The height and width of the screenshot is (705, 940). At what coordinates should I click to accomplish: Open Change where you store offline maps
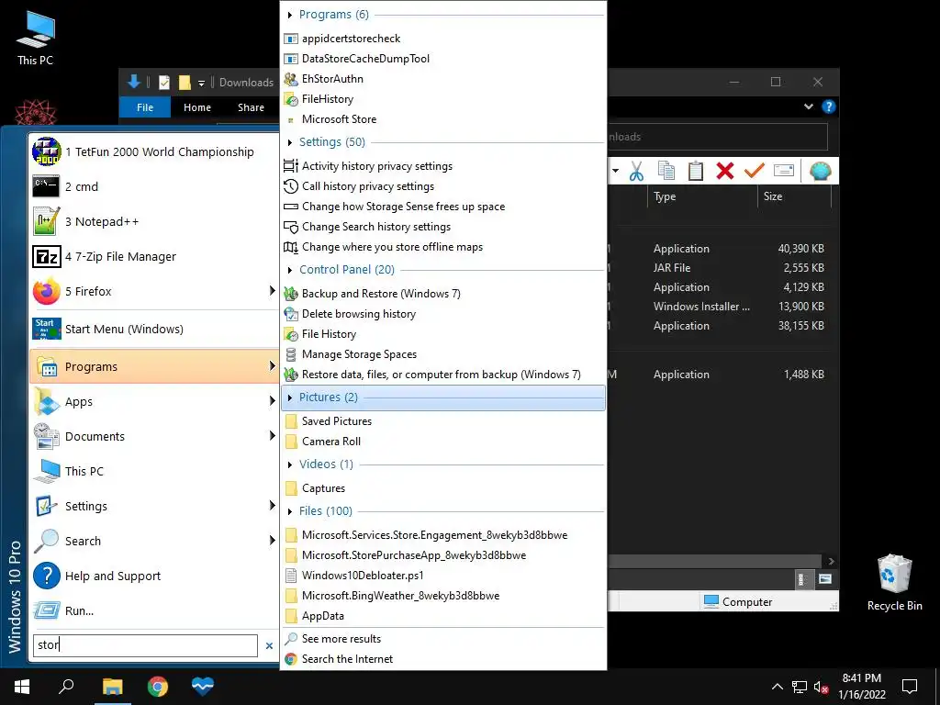[x=443, y=247]
